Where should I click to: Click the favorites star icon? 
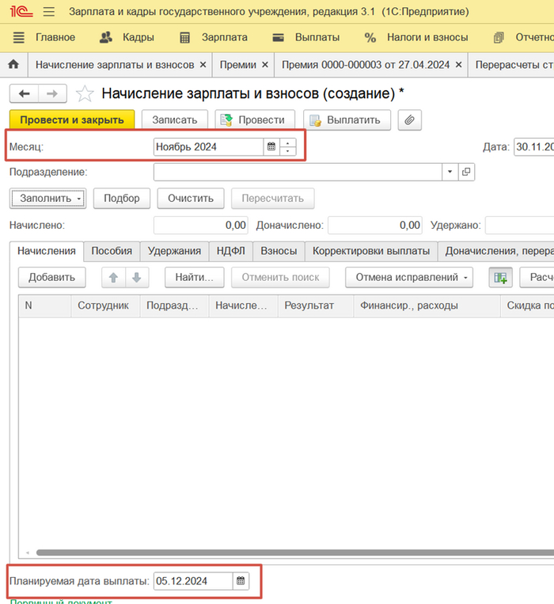[85, 94]
